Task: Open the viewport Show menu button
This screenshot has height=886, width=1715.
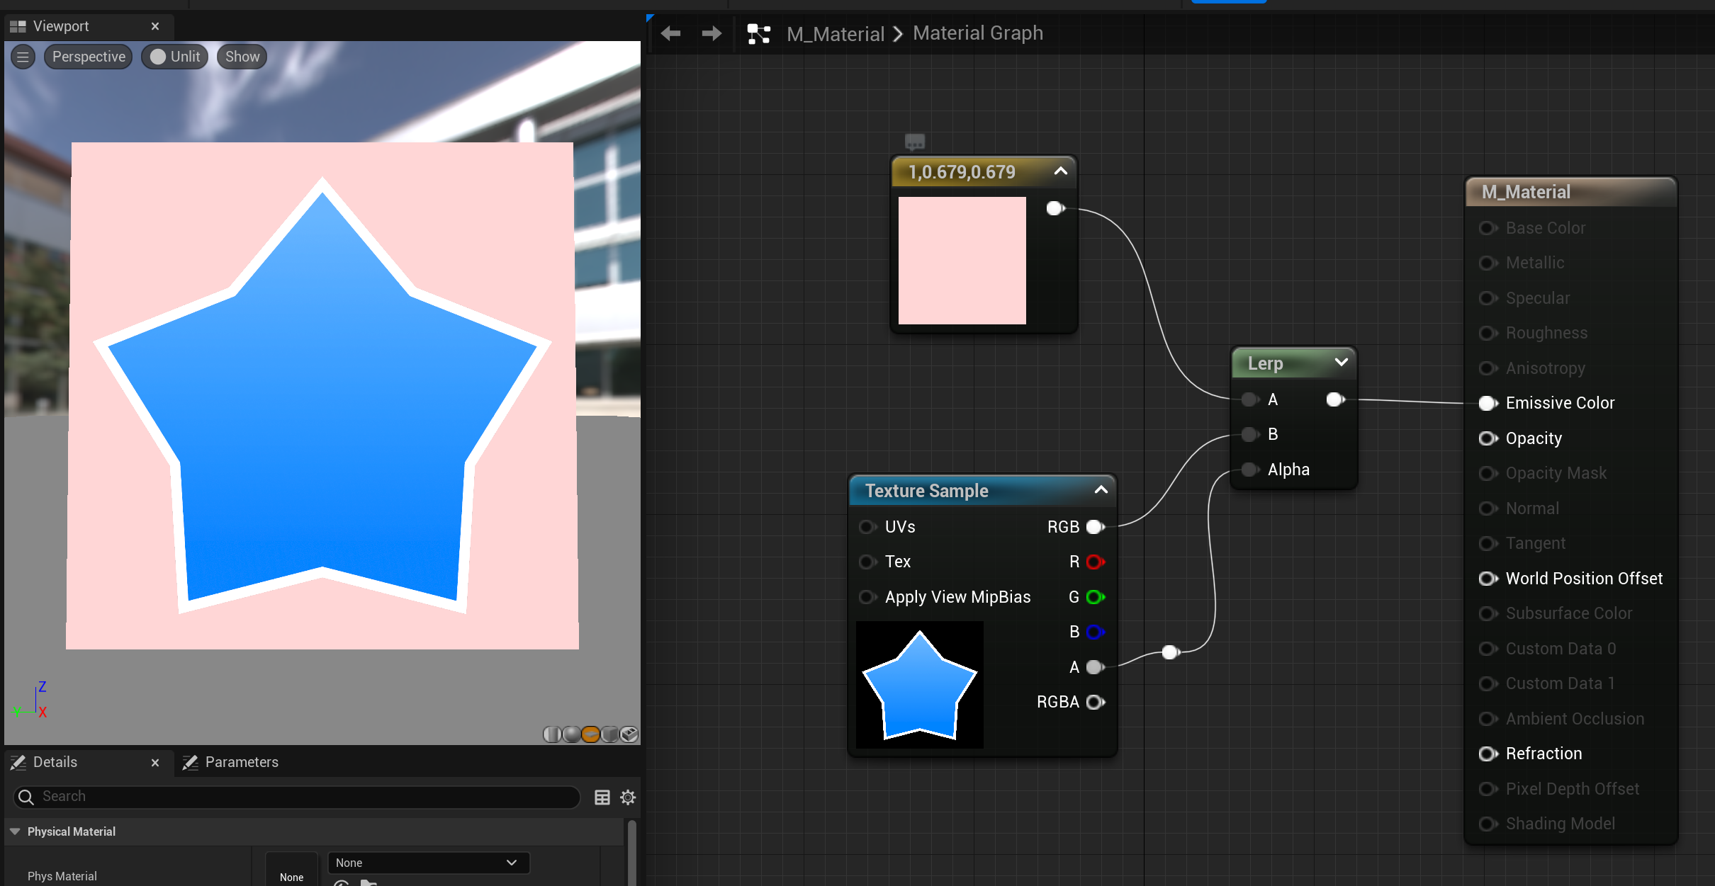Action: click(242, 57)
